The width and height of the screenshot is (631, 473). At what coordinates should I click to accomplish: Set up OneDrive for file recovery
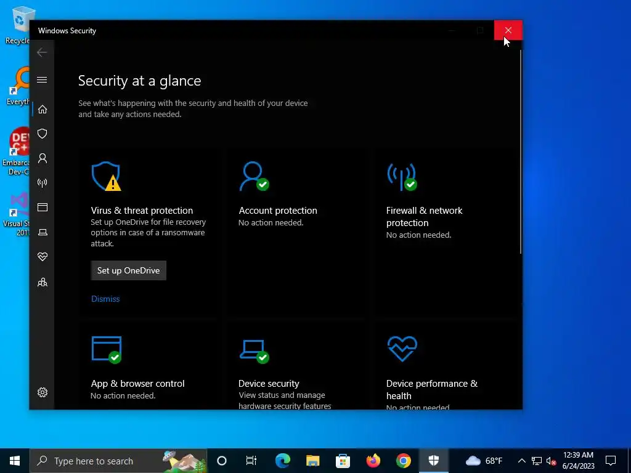(128, 271)
